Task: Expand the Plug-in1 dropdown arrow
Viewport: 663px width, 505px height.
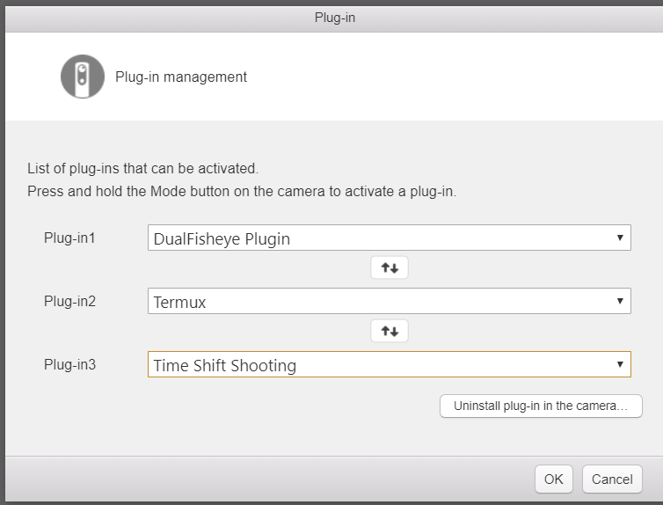Action: 620,238
